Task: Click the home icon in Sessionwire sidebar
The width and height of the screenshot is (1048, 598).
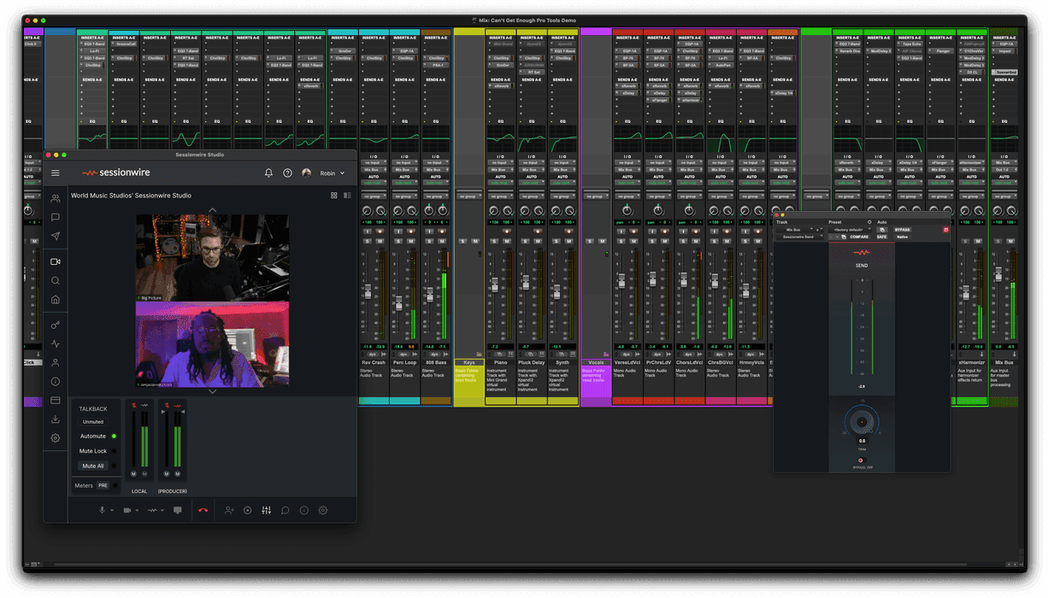Action: 55,299
